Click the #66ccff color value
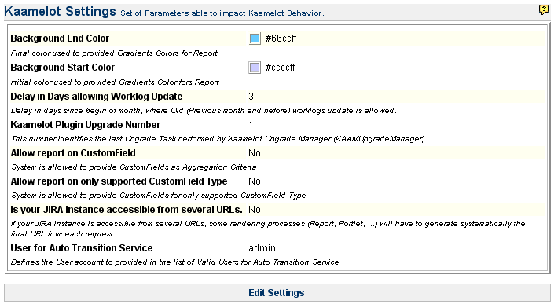The height and width of the screenshot is (304, 554). 281,38
